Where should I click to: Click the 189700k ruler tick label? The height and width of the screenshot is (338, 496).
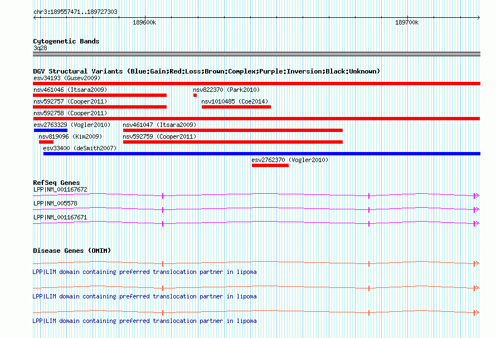click(x=407, y=22)
